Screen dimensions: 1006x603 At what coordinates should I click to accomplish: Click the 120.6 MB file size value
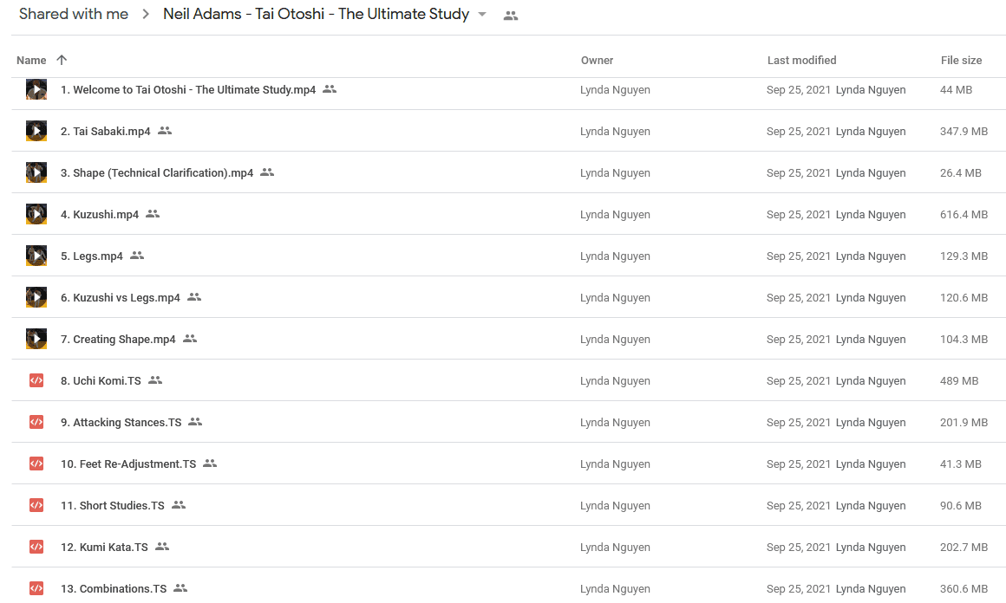[x=964, y=298]
